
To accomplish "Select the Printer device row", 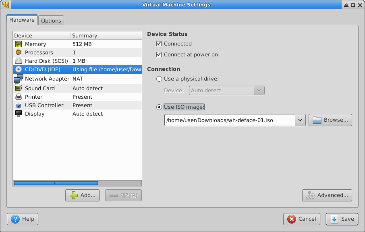I will click(x=77, y=97).
